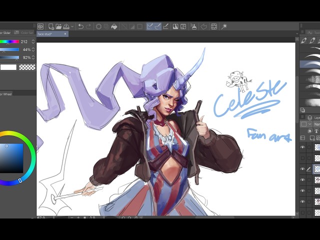Open the Normal blending mode dropdown
Screen dimensions: 320x240
pos(316,124)
